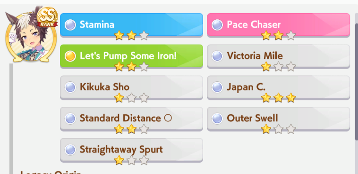Select the Pace Chaser spark bar
The height and width of the screenshot is (174, 358).
point(278,25)
